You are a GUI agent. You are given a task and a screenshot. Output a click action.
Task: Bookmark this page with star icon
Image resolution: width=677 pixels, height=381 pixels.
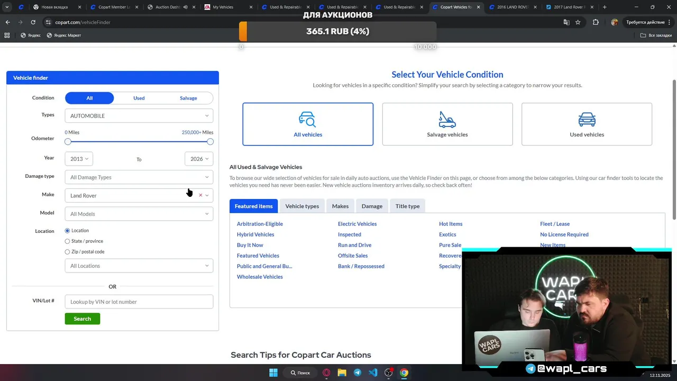[x=578, y=22]
